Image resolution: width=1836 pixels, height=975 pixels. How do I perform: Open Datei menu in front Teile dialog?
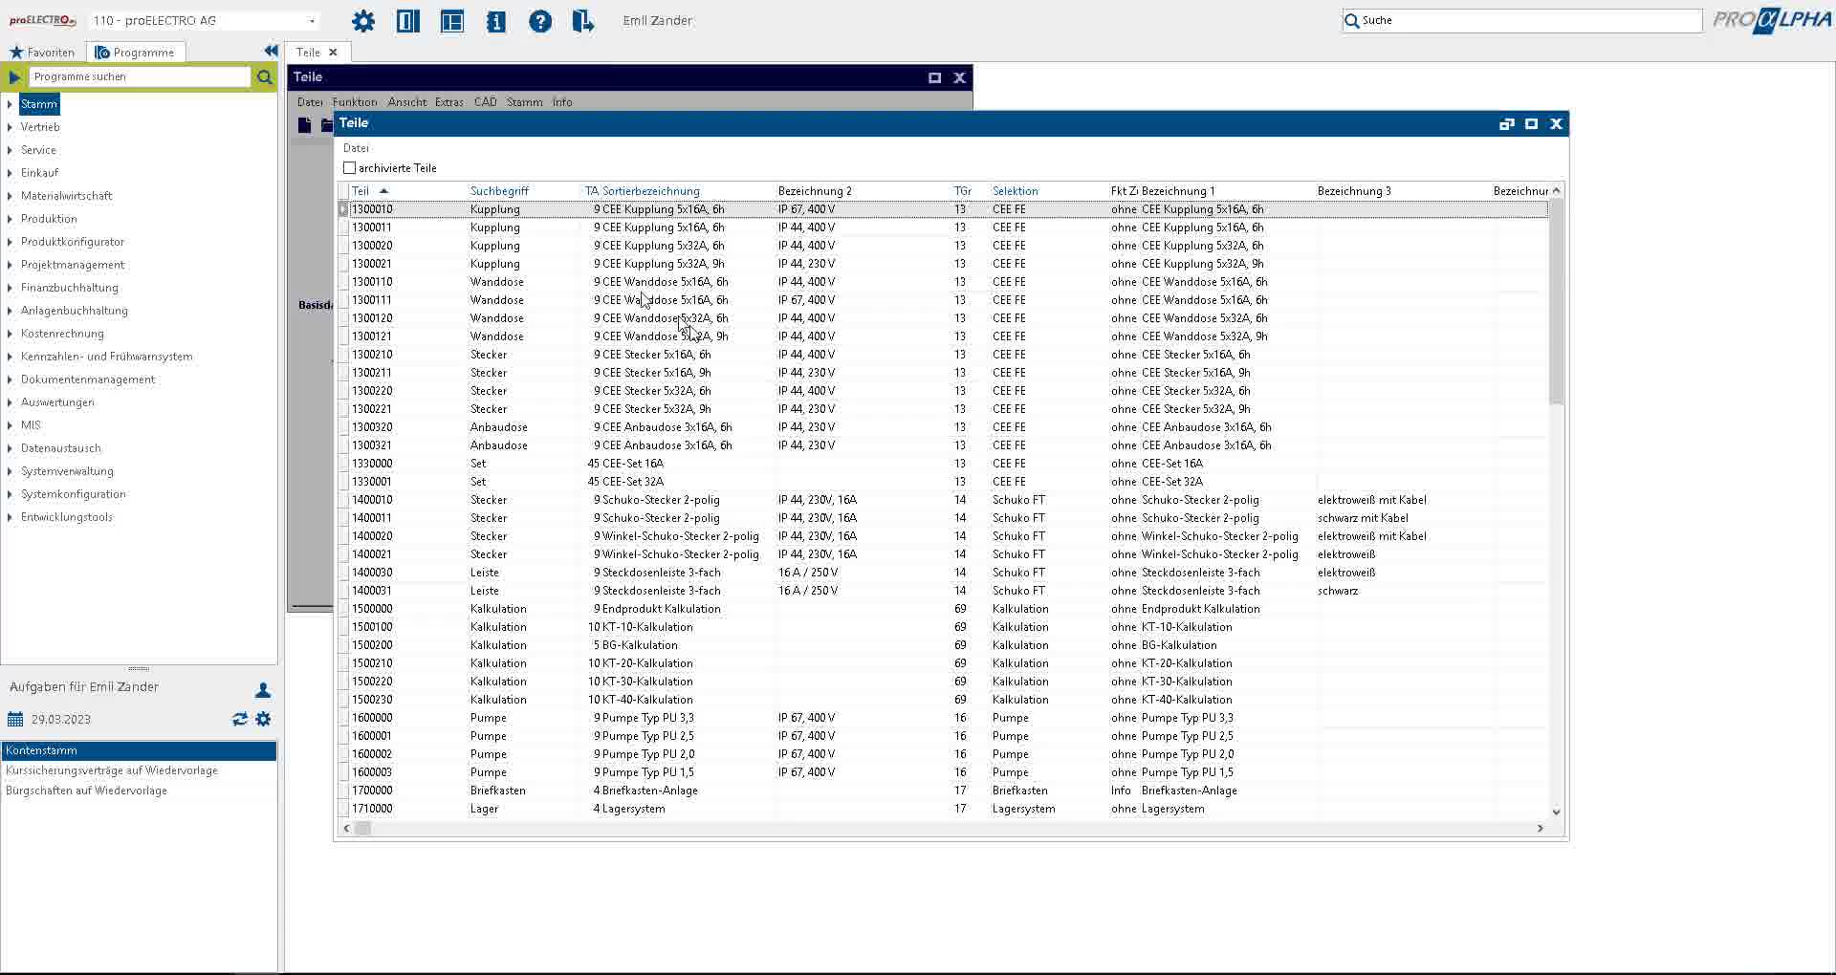pos(356,148)
